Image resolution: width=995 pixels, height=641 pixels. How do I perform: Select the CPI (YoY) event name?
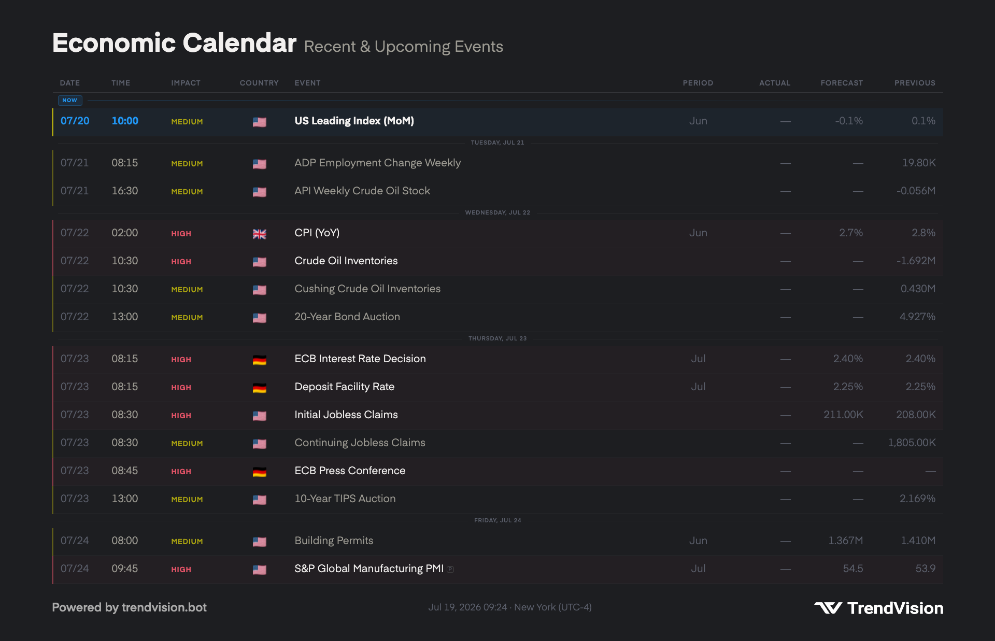click(317, 233)
